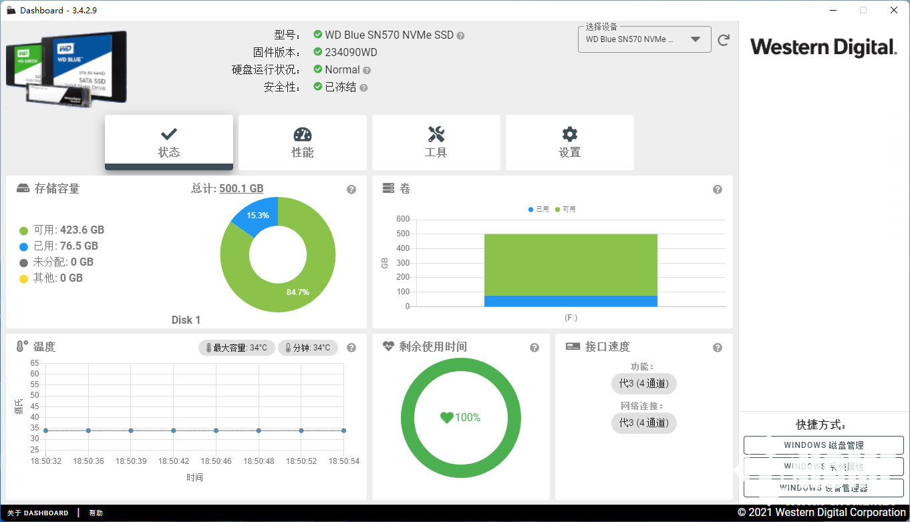
Task: Click the help icon beside Normal drive health
Action: (367, 70)
